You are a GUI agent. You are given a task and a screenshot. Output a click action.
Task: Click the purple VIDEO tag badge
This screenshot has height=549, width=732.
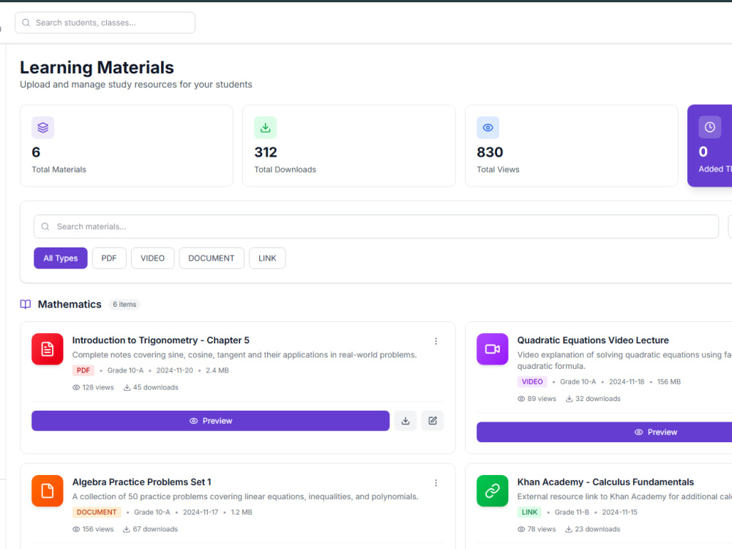[532, 381]
